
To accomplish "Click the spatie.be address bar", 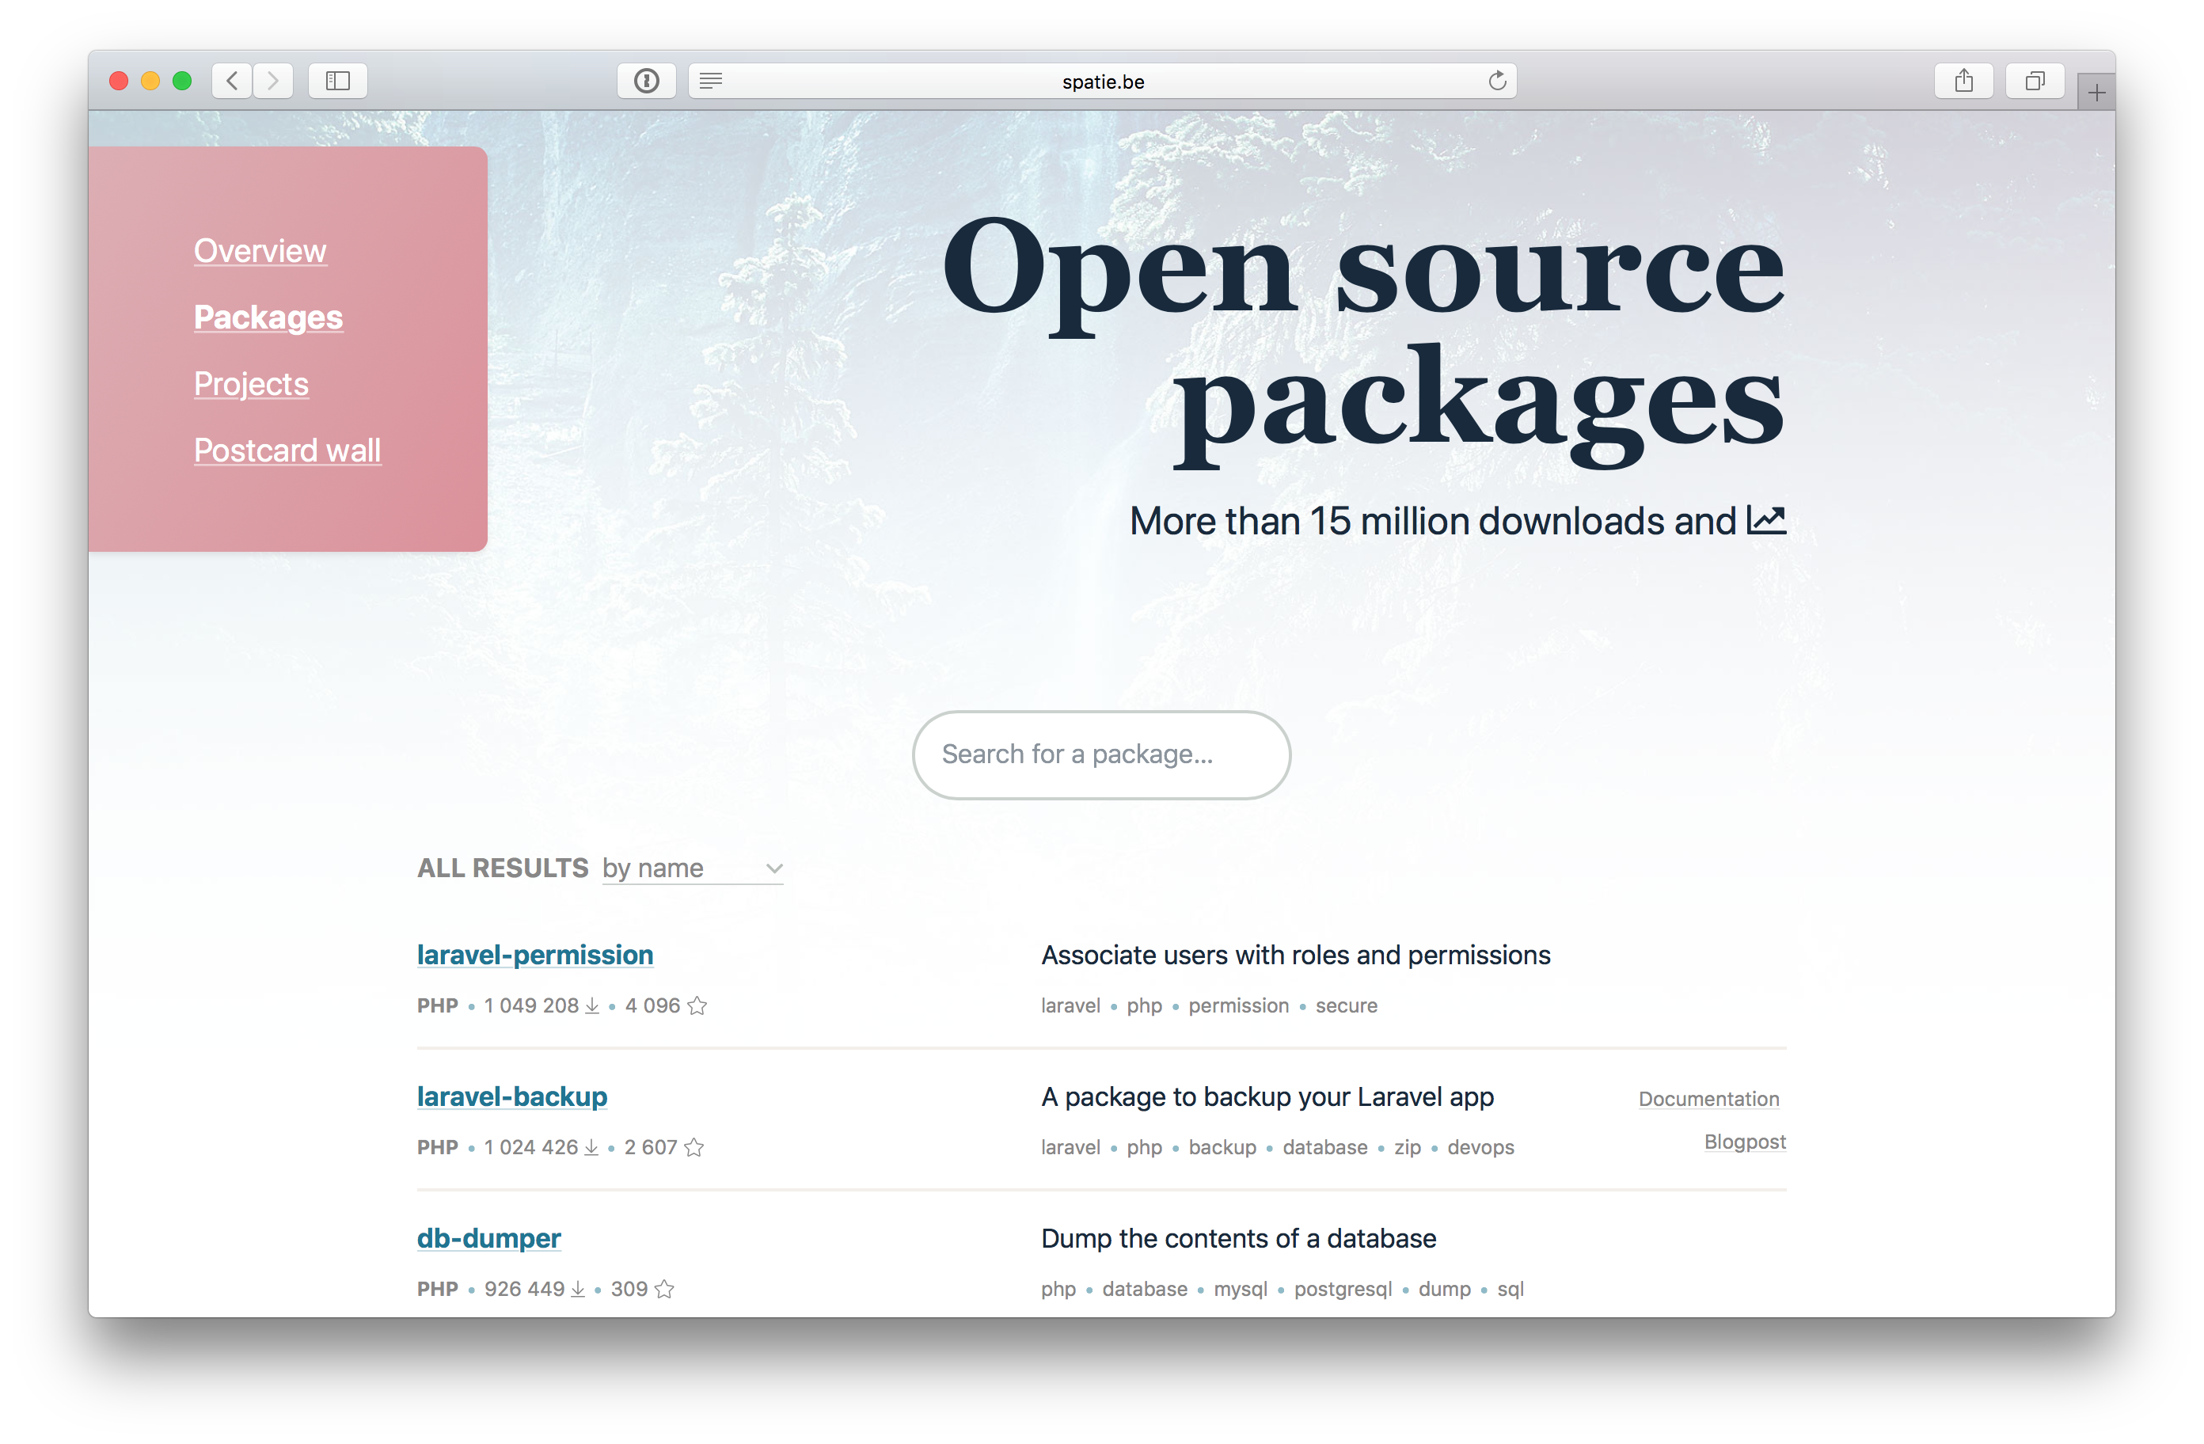I will (1102, 81).
